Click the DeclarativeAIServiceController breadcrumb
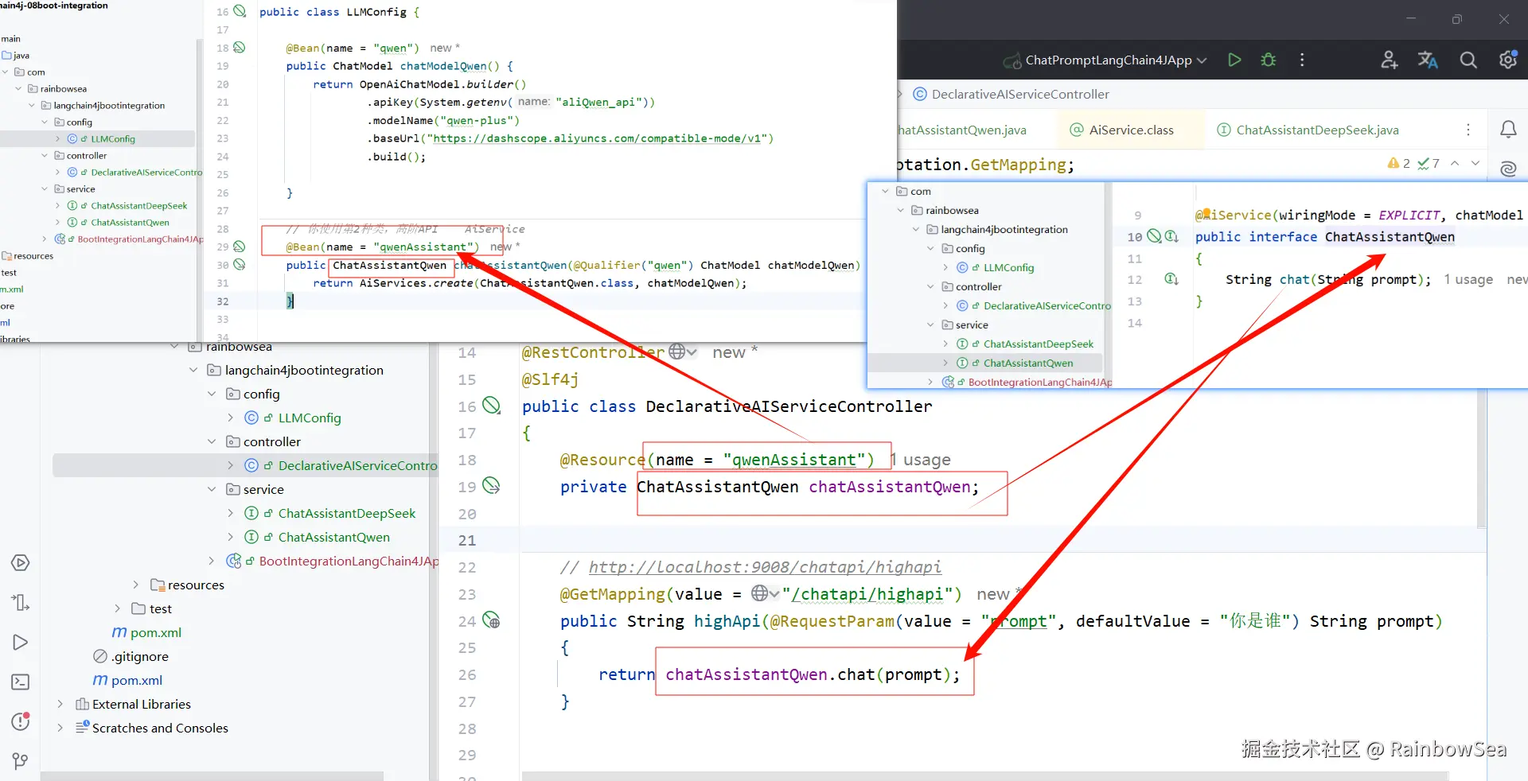Screen dimensions: 1528x781 click(x=1011, y=94)
